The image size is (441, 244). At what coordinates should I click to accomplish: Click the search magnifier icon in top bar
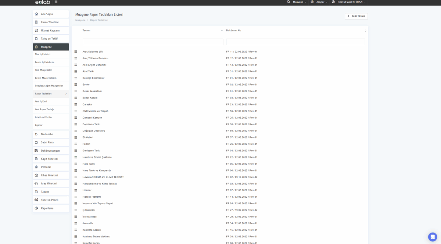tap(288, 2)
